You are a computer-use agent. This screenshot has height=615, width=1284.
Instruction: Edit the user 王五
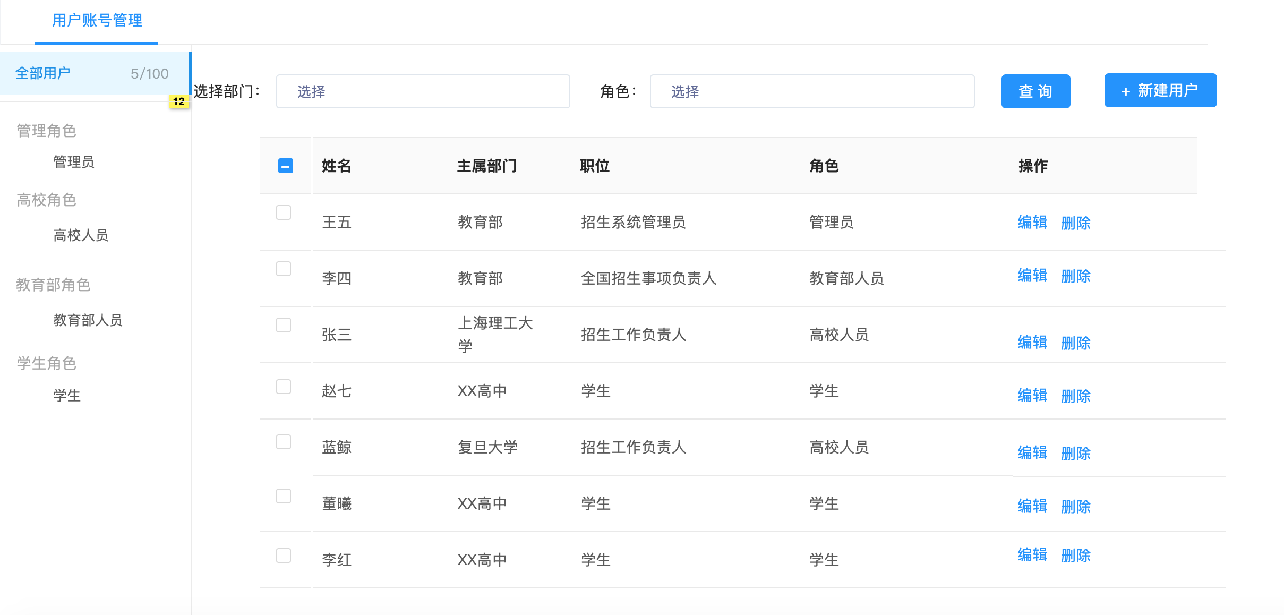click(1032, 223)
